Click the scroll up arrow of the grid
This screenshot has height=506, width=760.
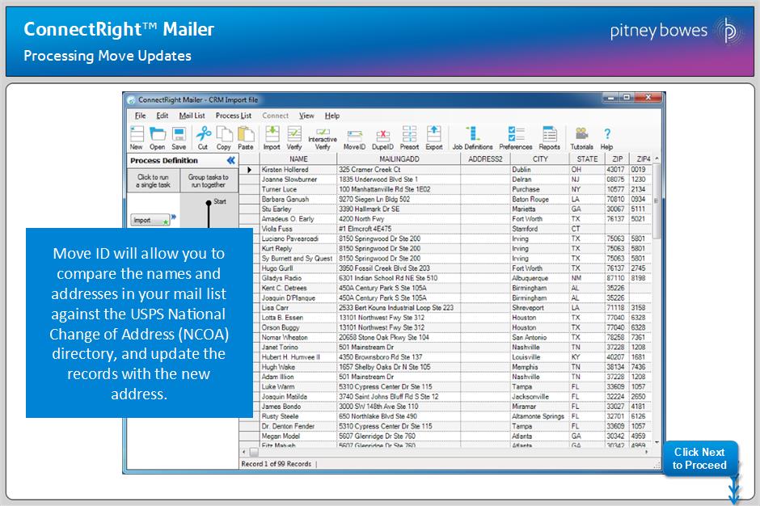[x=657, y=158]
